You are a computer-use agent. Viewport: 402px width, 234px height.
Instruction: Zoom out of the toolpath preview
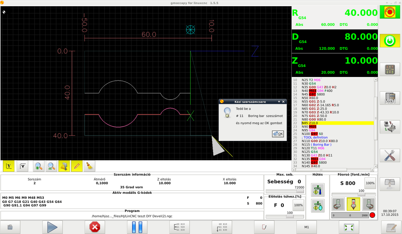(52, 166)
